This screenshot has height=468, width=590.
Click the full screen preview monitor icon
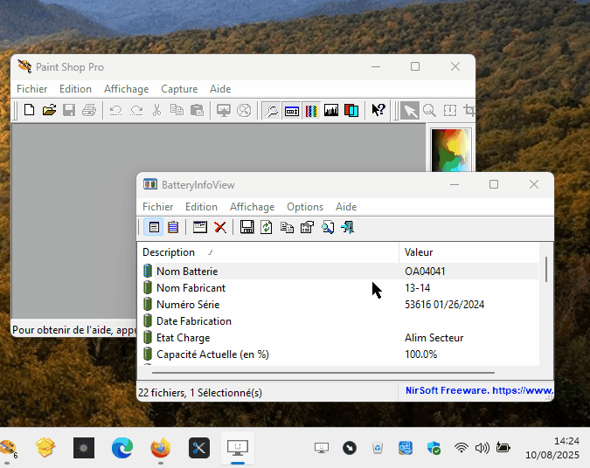point(224,111)
